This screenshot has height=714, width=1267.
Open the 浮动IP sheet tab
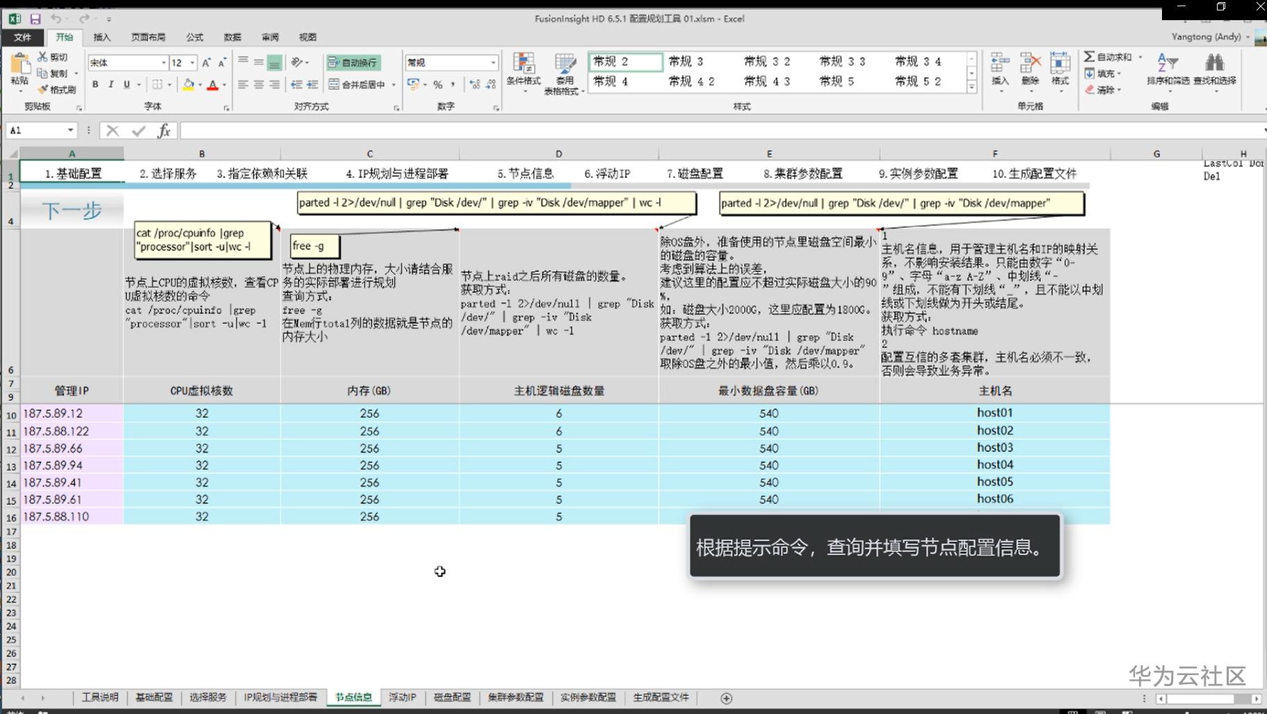(x=402, y=697)
